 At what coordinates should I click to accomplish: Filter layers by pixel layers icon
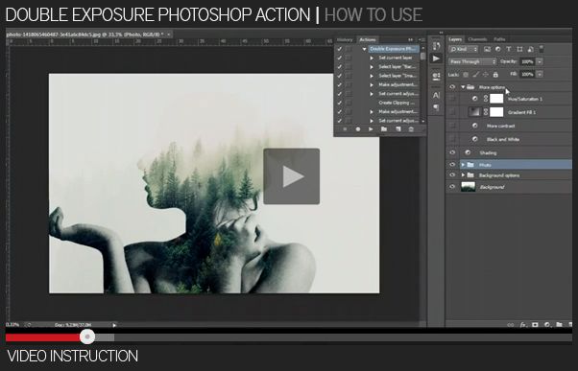point(487,49)
